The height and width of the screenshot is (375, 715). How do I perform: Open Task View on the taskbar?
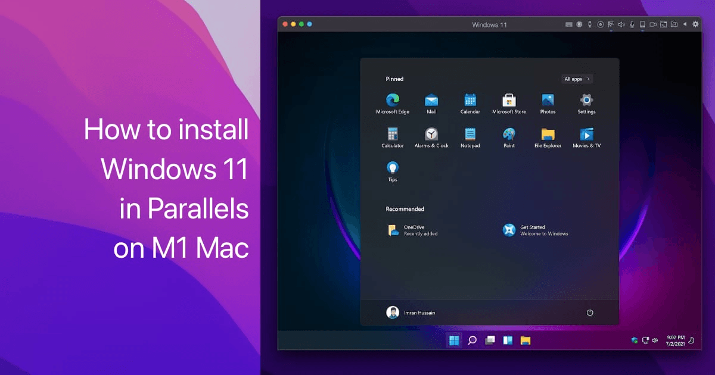click(490, 340)
